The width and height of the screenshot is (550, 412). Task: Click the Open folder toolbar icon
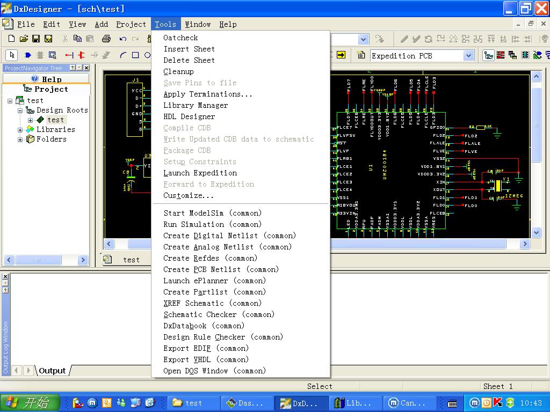coord(24,39)
